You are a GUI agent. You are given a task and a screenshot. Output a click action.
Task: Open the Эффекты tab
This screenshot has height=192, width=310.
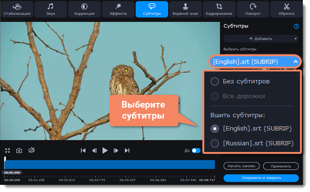118,9
